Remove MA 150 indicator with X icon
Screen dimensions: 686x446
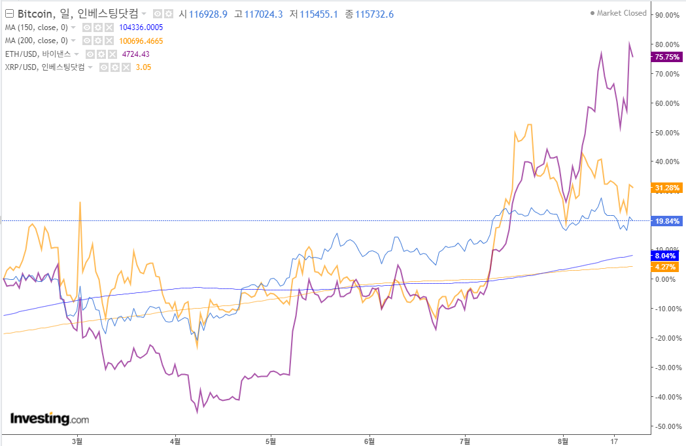tap(109, 27)
